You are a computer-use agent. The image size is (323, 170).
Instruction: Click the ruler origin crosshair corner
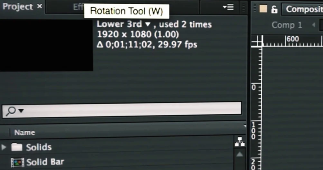click(257, 41)
